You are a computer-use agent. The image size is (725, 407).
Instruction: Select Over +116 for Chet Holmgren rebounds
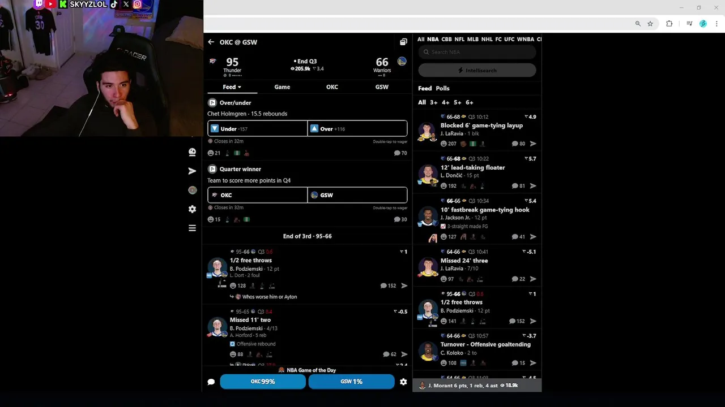(357, 128)
